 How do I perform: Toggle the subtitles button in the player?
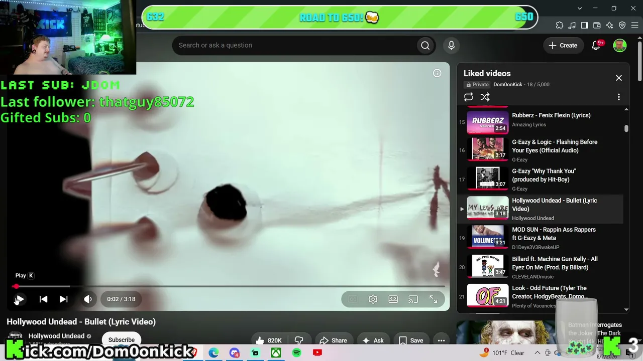click(353, 299)
